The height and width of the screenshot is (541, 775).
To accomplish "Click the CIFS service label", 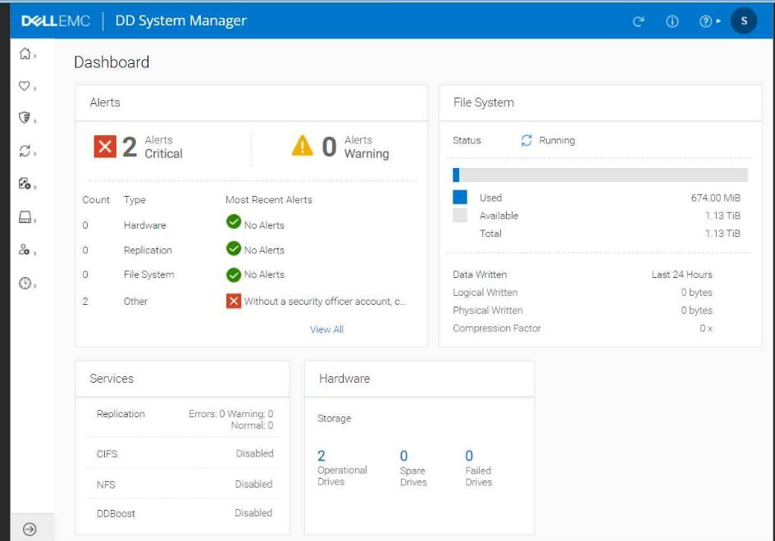I will pos(107,454).
